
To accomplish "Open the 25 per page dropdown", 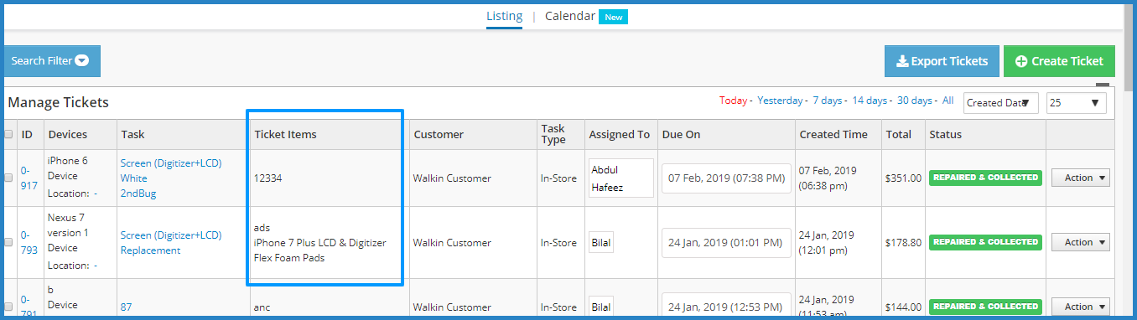I will coord(1077,103).
